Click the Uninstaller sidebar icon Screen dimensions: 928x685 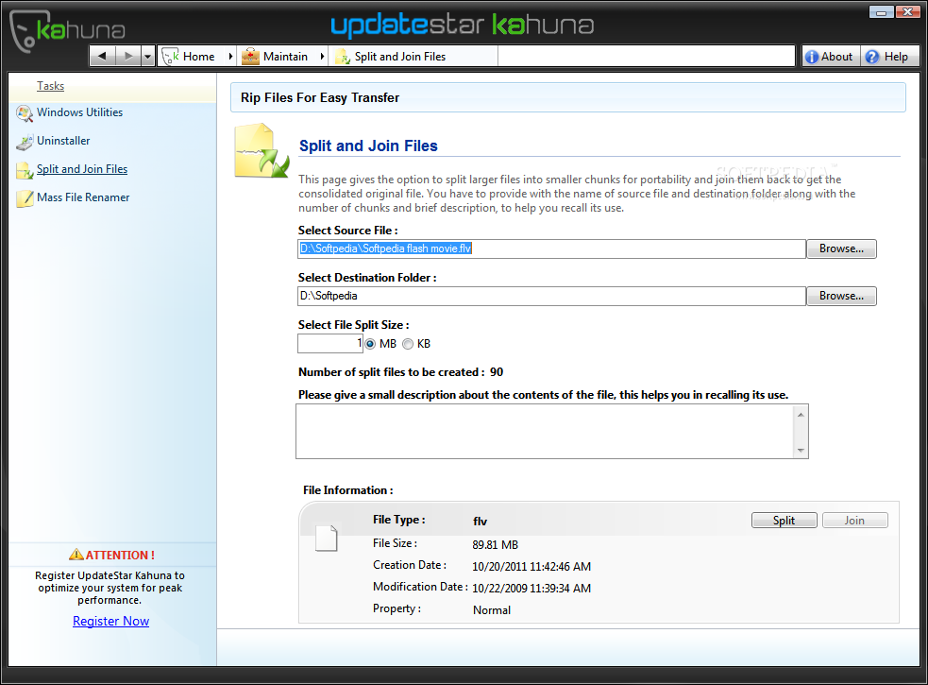point(25,142)
